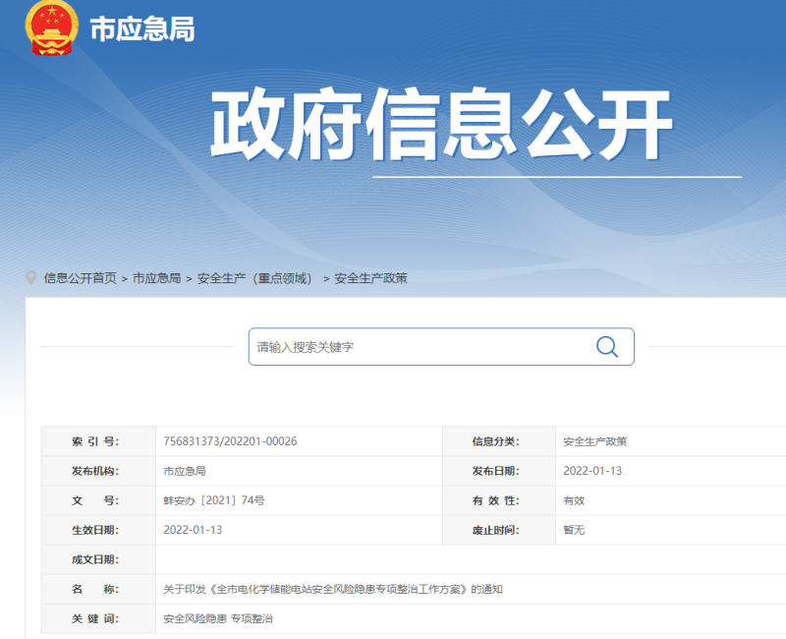This screenshot has height=639, width=786.
Task: Click the 安全风险隐患 专项整治 keywords text
Action: (217, 618)
